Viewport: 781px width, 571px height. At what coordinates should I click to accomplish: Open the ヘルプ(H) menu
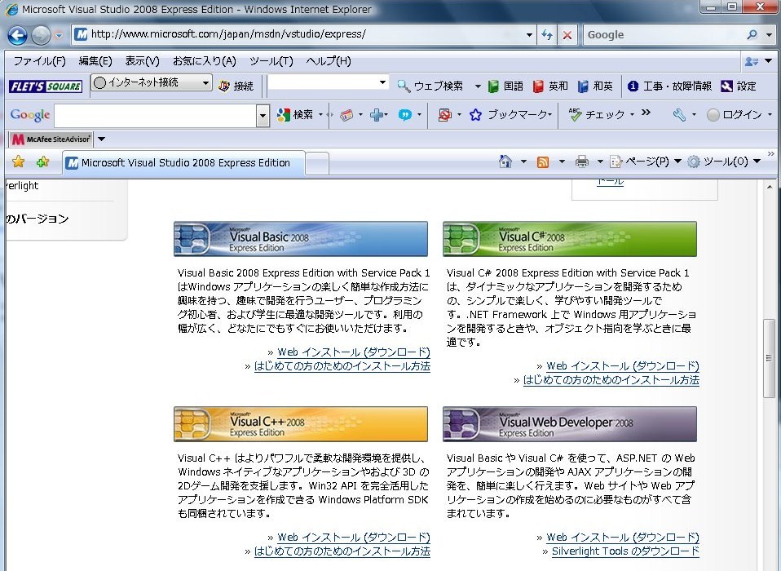pos(329,61)
